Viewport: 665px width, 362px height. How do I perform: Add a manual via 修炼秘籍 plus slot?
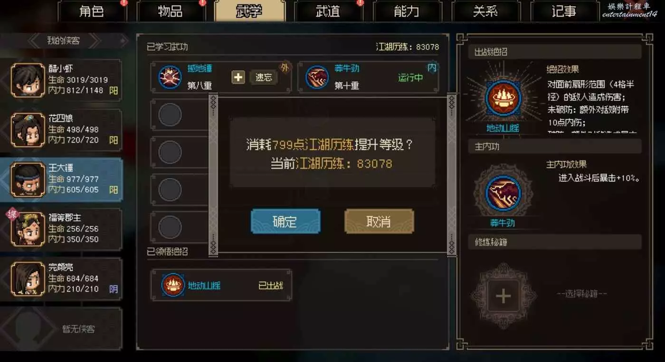pos(503,296)
